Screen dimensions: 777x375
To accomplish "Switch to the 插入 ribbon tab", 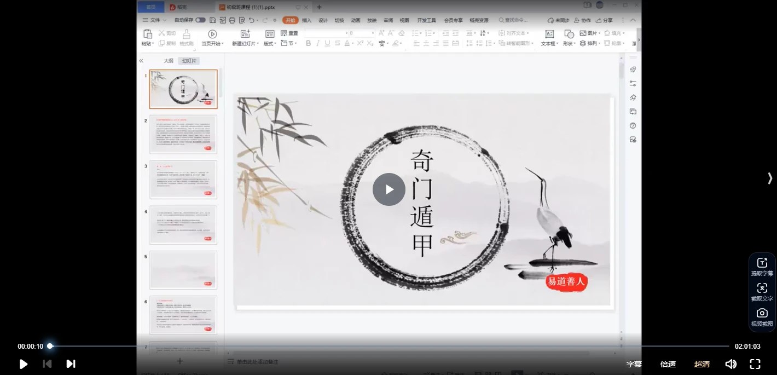I will click(306, 20).
